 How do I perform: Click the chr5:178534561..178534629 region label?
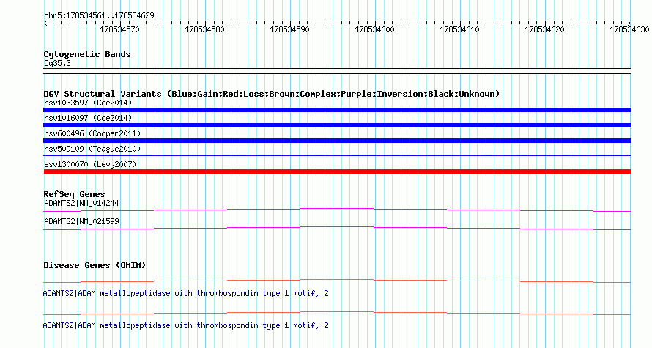click(99, 15)
